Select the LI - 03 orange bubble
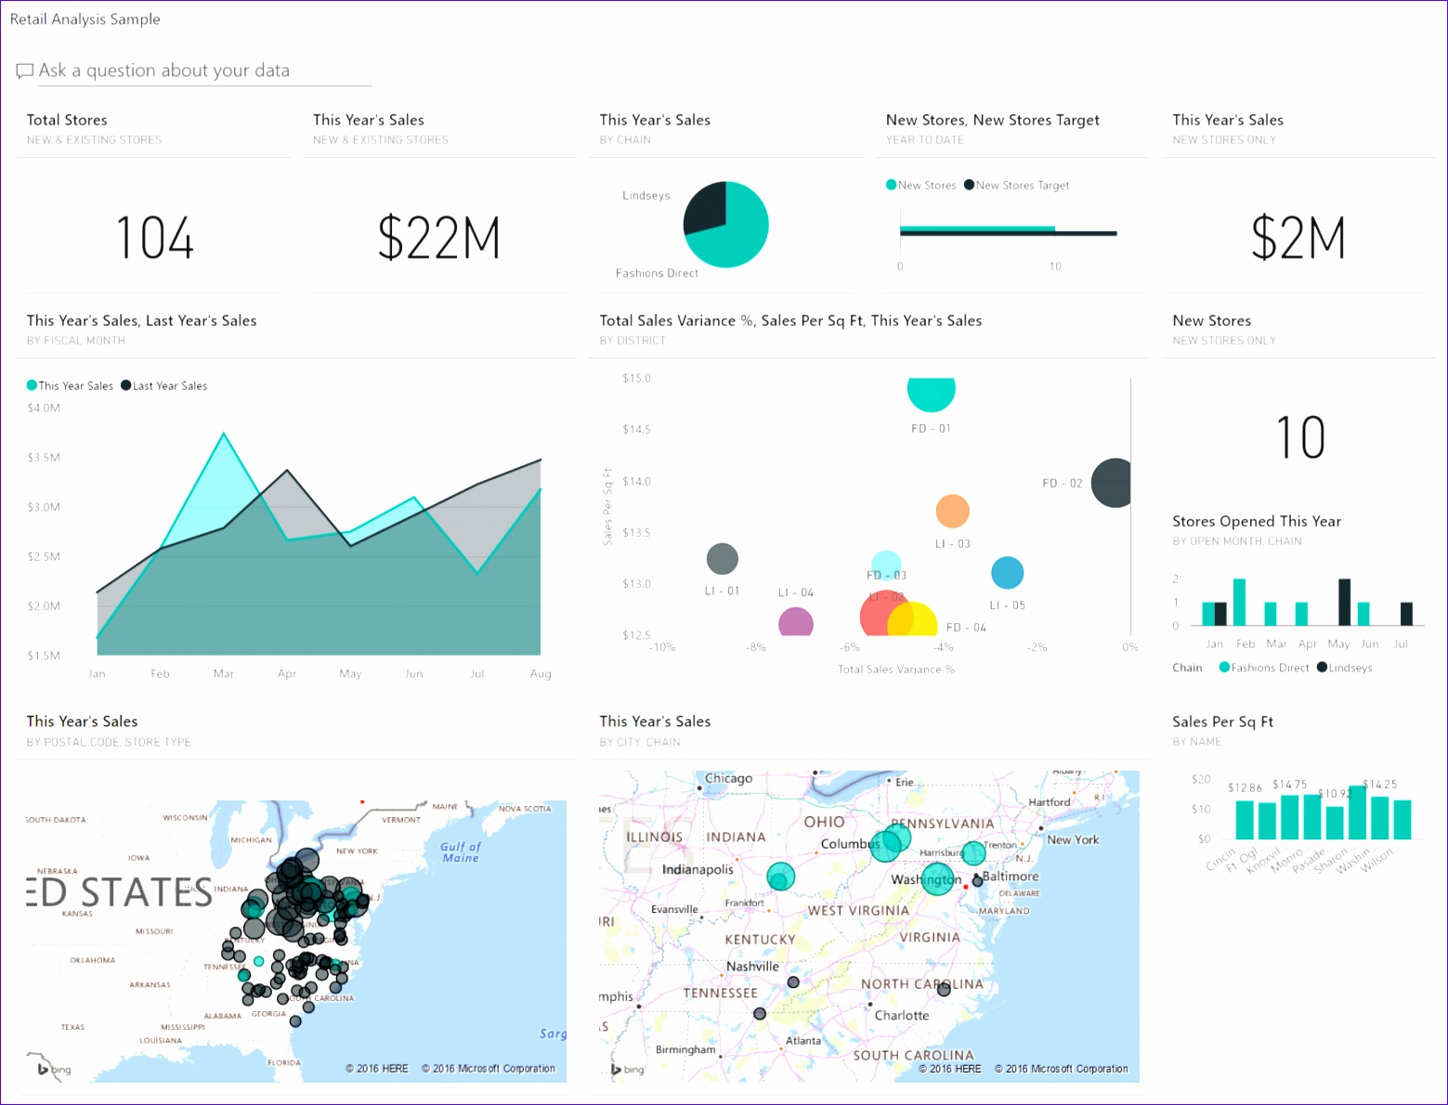 pos(952,511)
